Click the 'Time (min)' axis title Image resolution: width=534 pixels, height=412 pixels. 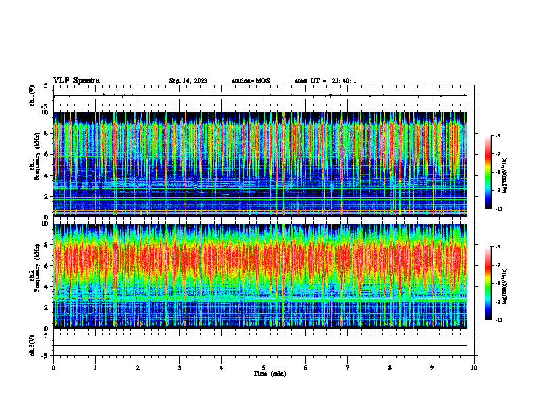pos(270,374)
